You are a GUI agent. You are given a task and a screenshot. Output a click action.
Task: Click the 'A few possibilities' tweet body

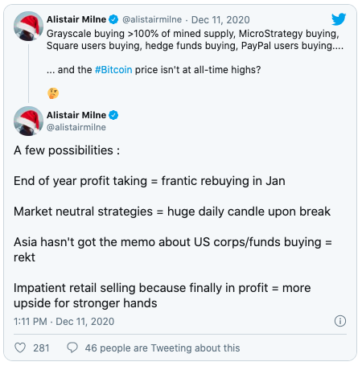173,227
